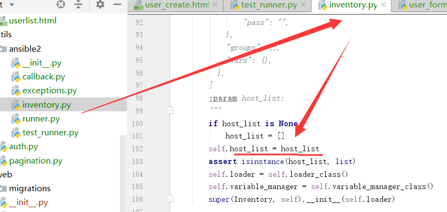This screenshot has width=447, height=212.
Task: Open callback.py file
Action: pyautogui.click(x=44, y=77)
